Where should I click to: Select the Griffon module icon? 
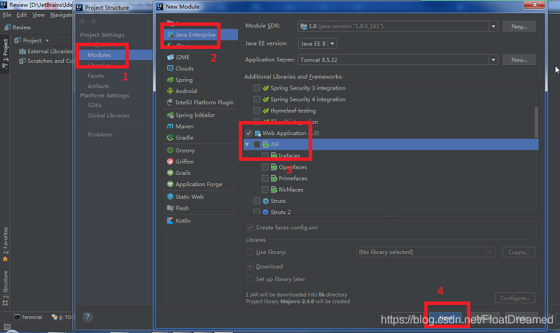pos(170,162)
